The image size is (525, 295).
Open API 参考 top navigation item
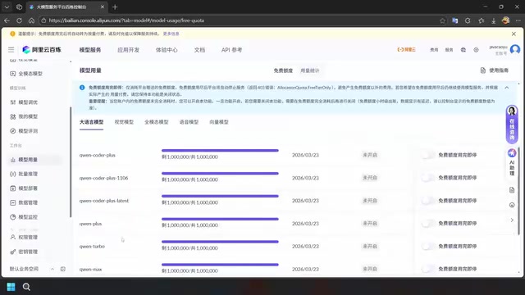click(231, 50)
